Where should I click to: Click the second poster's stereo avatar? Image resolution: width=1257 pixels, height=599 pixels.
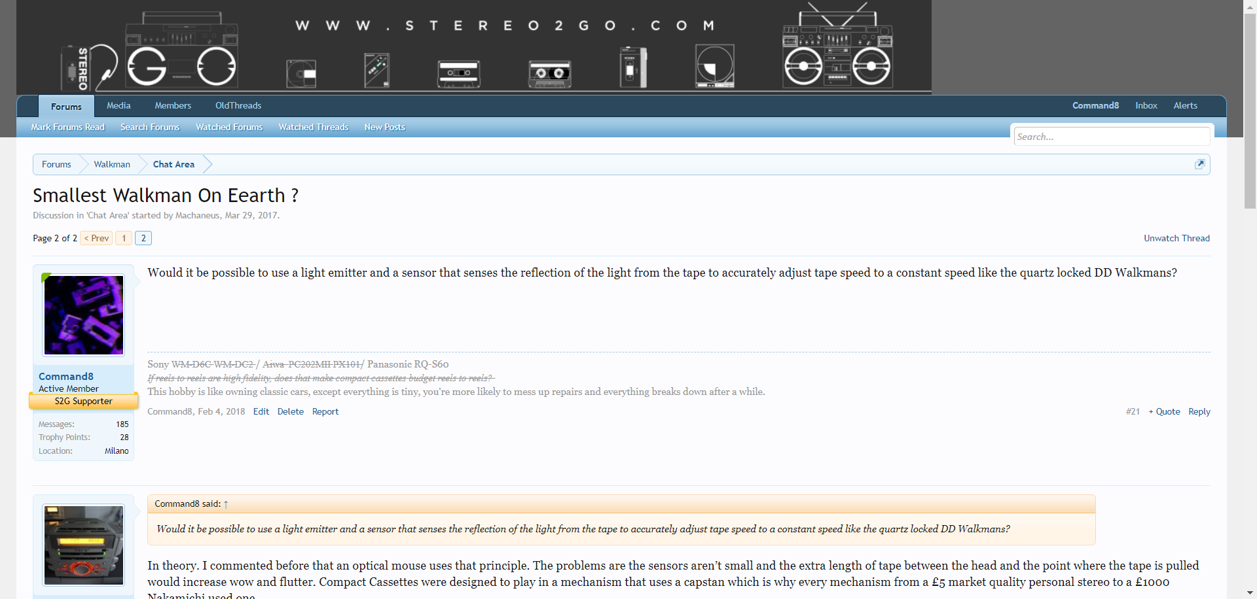pos(84,545)
